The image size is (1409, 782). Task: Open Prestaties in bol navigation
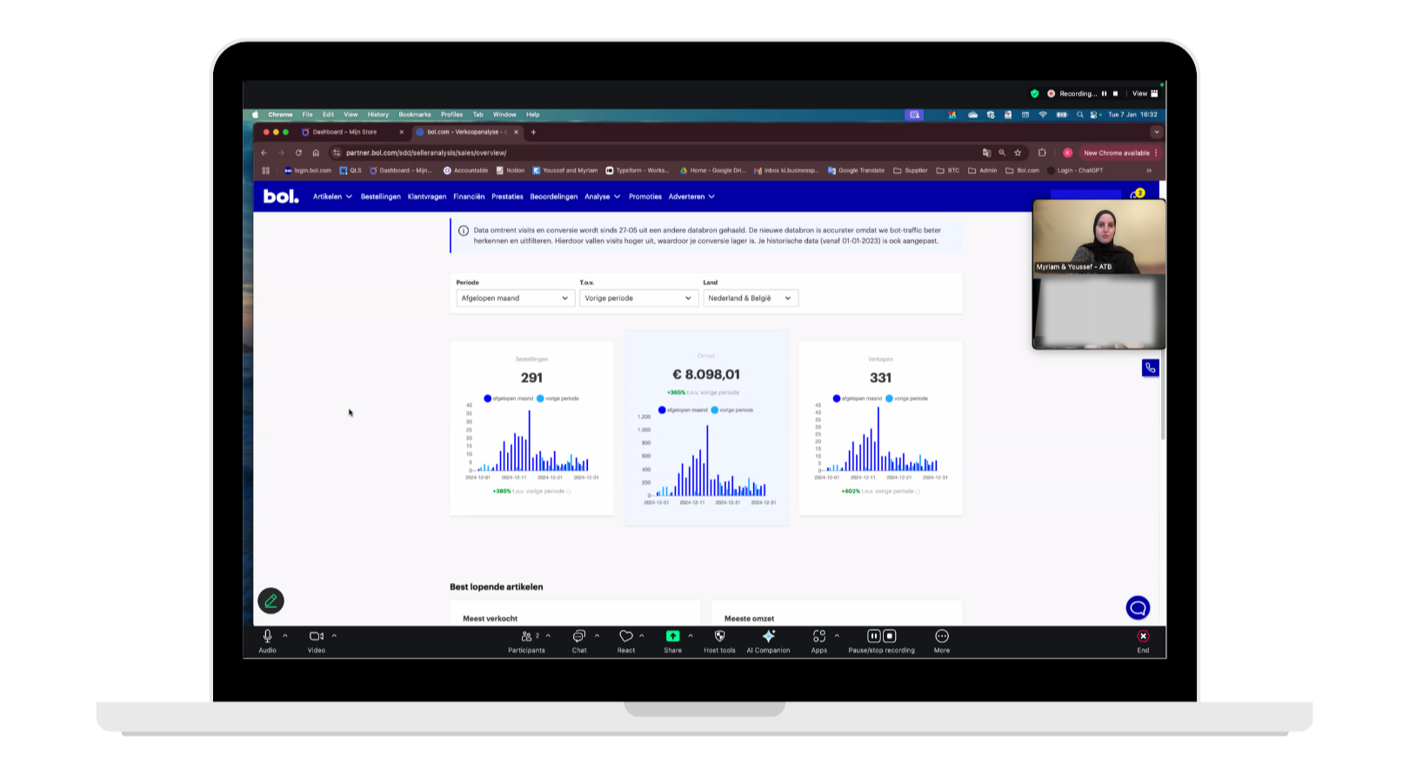pos(507,197)
